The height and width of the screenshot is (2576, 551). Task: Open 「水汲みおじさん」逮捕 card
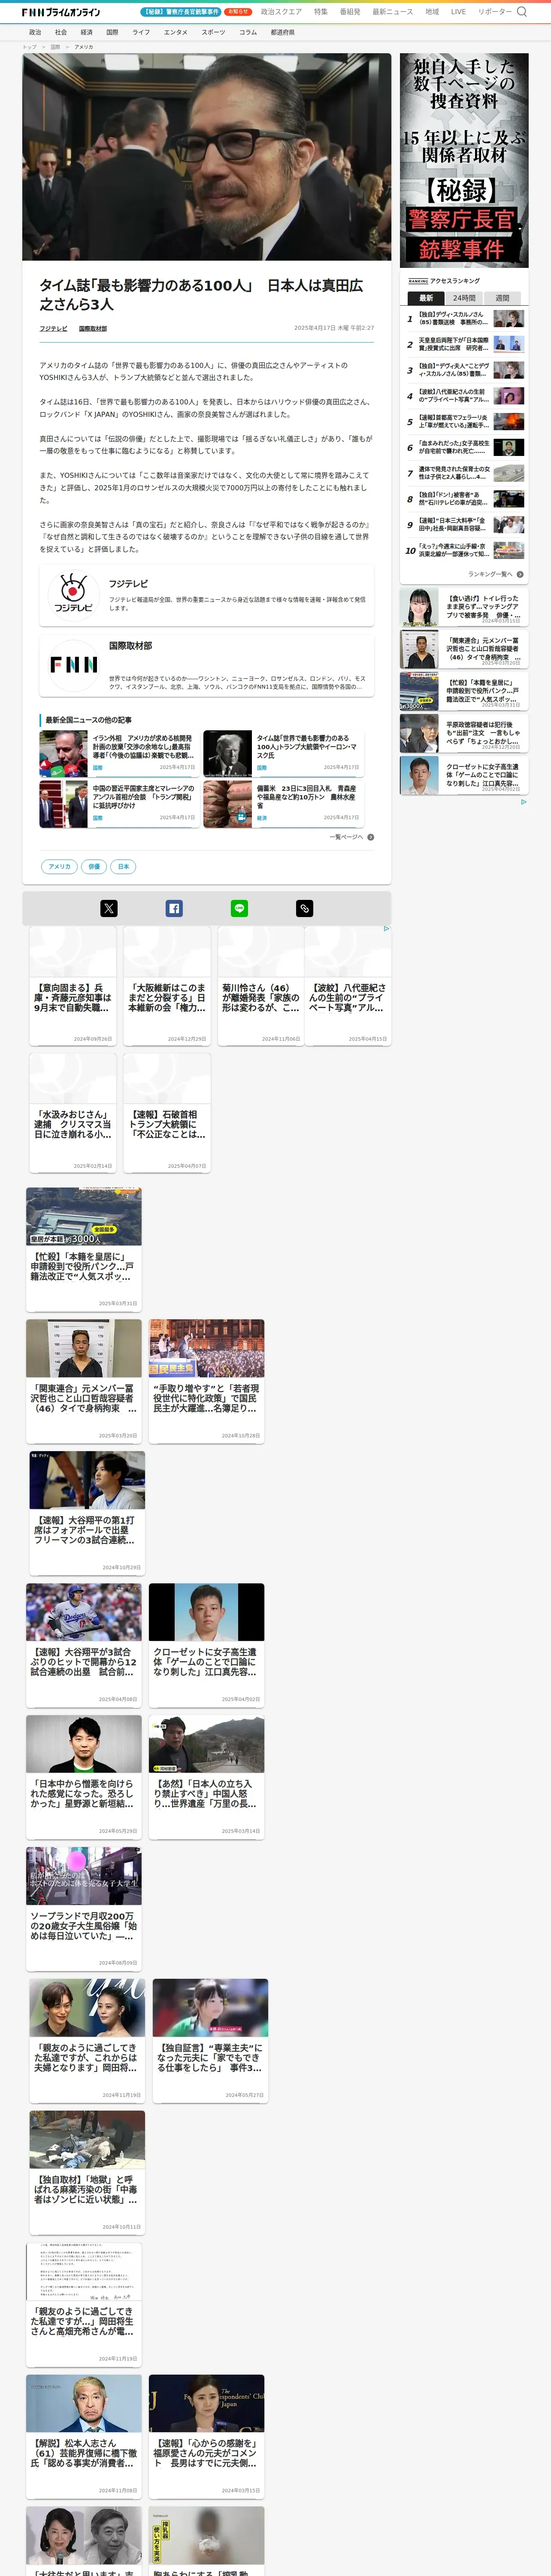[72, 1112]
